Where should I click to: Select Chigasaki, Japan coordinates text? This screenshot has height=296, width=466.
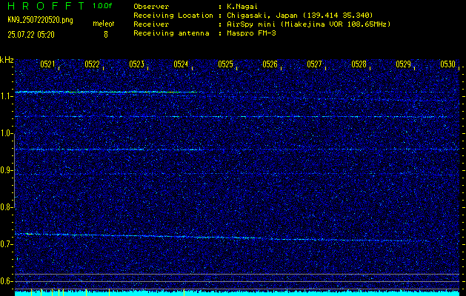point(299,16)
